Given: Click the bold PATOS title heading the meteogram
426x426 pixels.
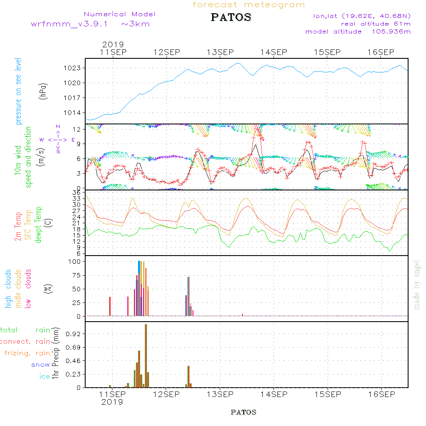Looking at the screenshot, I should click(x=231, y=17).
